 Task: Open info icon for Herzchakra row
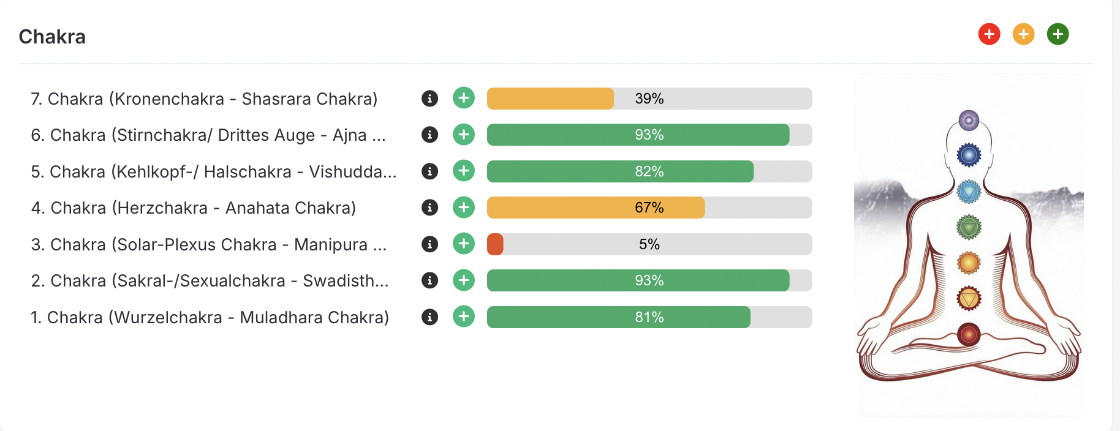pyautogui.click(x=429, y=208)
